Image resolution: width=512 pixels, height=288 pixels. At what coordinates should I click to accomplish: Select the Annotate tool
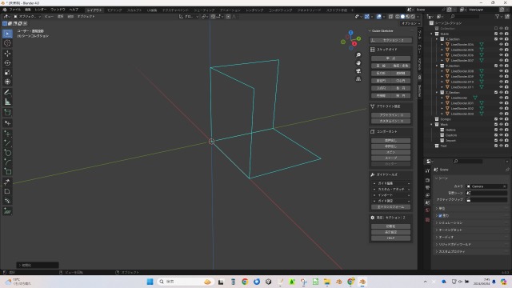7,93
